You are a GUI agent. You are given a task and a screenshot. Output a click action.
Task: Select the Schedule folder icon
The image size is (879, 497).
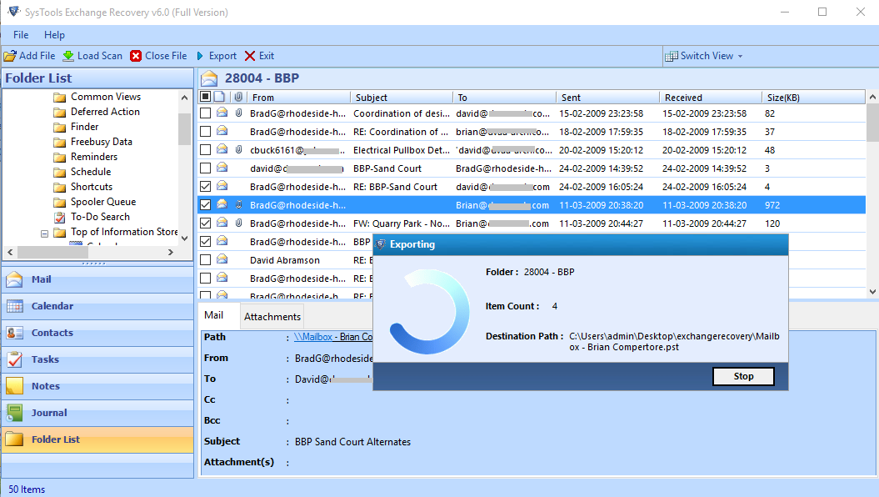point(59,173)
